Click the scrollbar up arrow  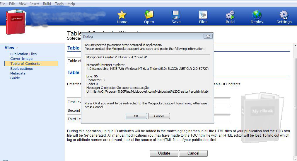[295, 46]
